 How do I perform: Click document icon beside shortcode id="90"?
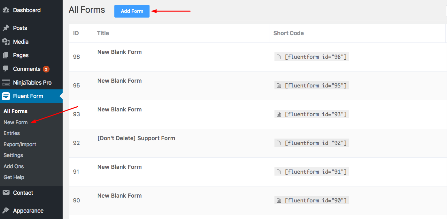279,200
